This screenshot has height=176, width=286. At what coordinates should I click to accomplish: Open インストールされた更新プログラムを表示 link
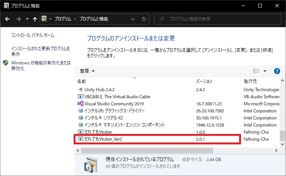[41, 51]
